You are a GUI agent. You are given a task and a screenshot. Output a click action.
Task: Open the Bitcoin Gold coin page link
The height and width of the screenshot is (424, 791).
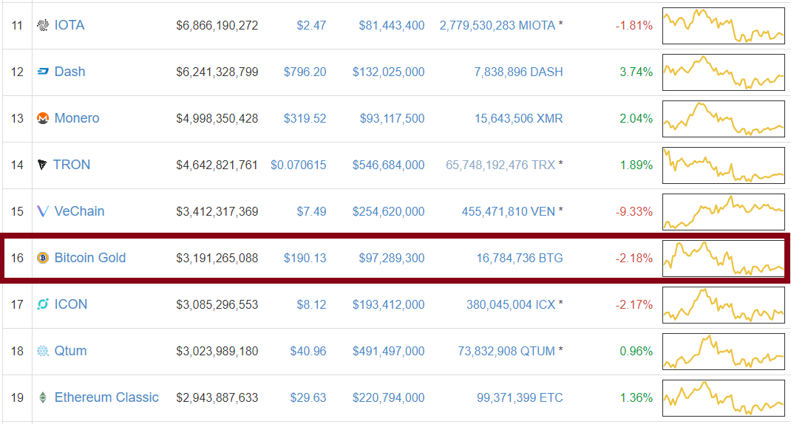[x=89, y=258]
